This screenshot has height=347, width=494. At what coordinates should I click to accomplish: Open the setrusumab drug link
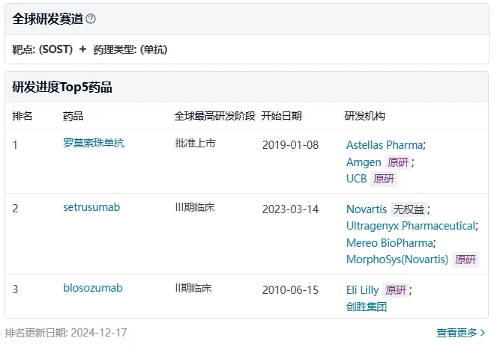click(91, 208)
